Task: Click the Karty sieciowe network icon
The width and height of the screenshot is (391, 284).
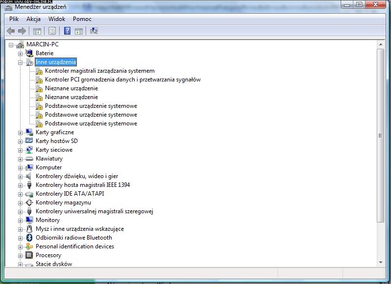Action: 29,150
